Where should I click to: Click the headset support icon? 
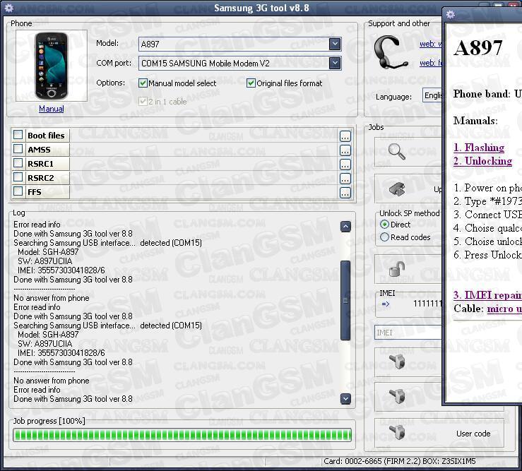point(391,52)
